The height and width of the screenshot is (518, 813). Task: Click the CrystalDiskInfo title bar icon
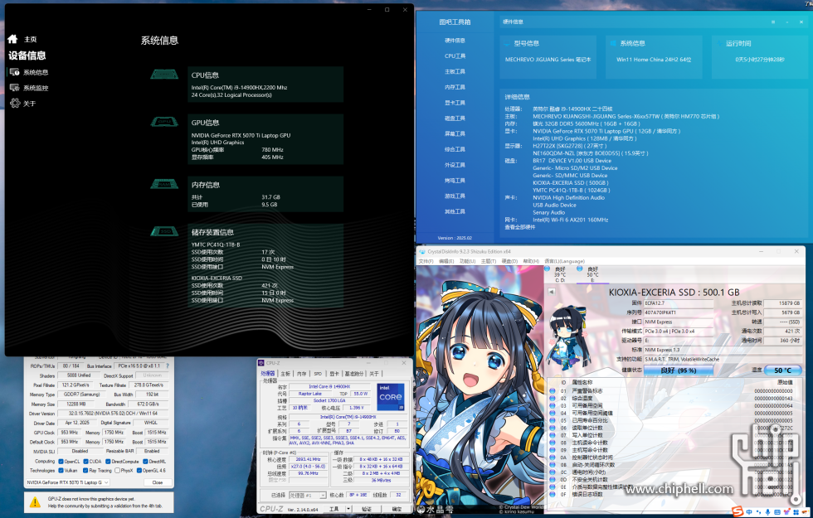tap(422, 251)
